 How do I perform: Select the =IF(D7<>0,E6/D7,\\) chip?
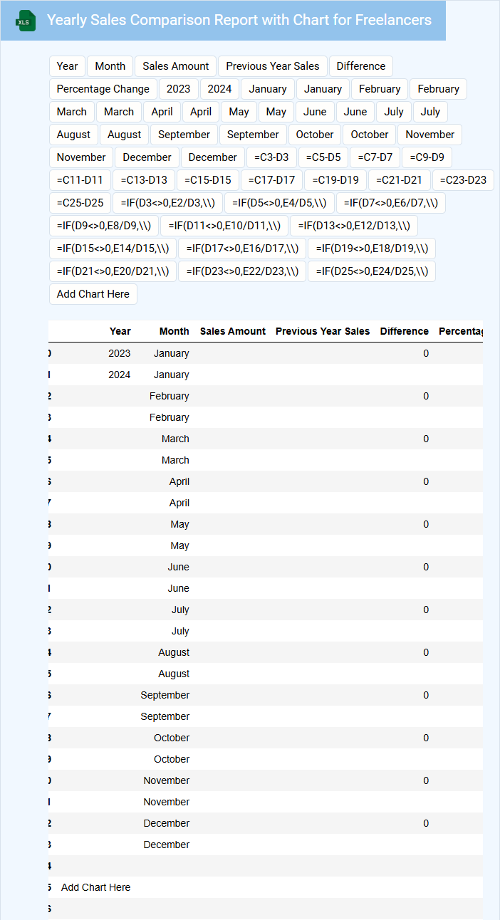point(391,203)
